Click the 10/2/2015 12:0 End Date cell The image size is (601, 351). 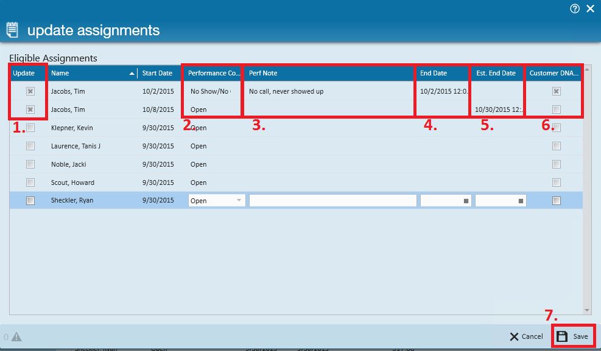444,91
